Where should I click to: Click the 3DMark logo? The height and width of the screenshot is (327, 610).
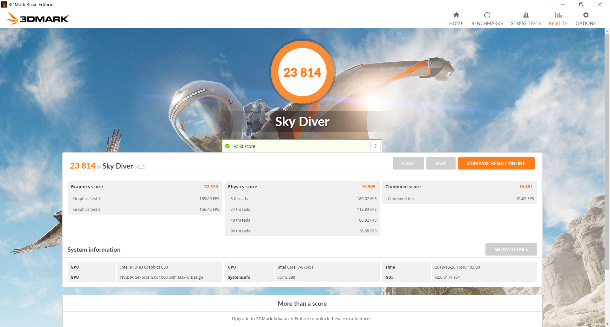pyautogui.click(x=37, y=18)
